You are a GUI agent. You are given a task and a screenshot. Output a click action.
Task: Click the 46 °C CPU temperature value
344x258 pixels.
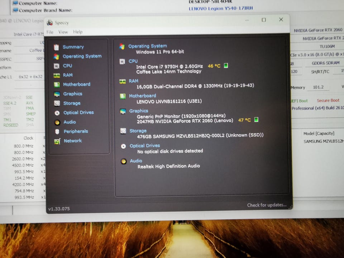[214, 66]
